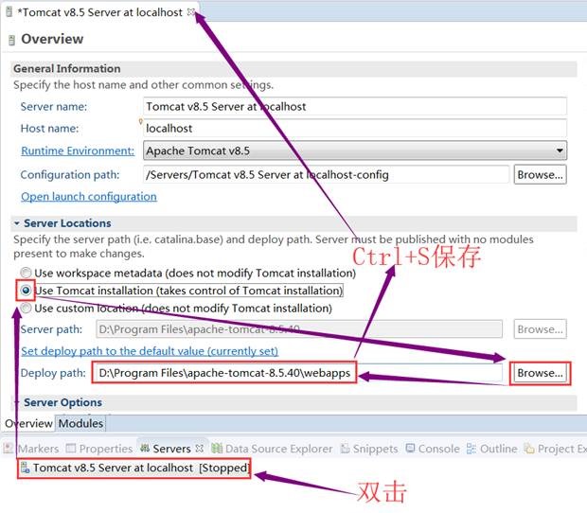Click the Host name content-assist lightbulb
This screenshot has height=513, width=587.
click(x=141, y=121)
